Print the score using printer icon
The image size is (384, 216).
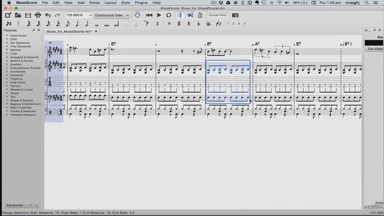pyautogui.click(x=38, y=15)
